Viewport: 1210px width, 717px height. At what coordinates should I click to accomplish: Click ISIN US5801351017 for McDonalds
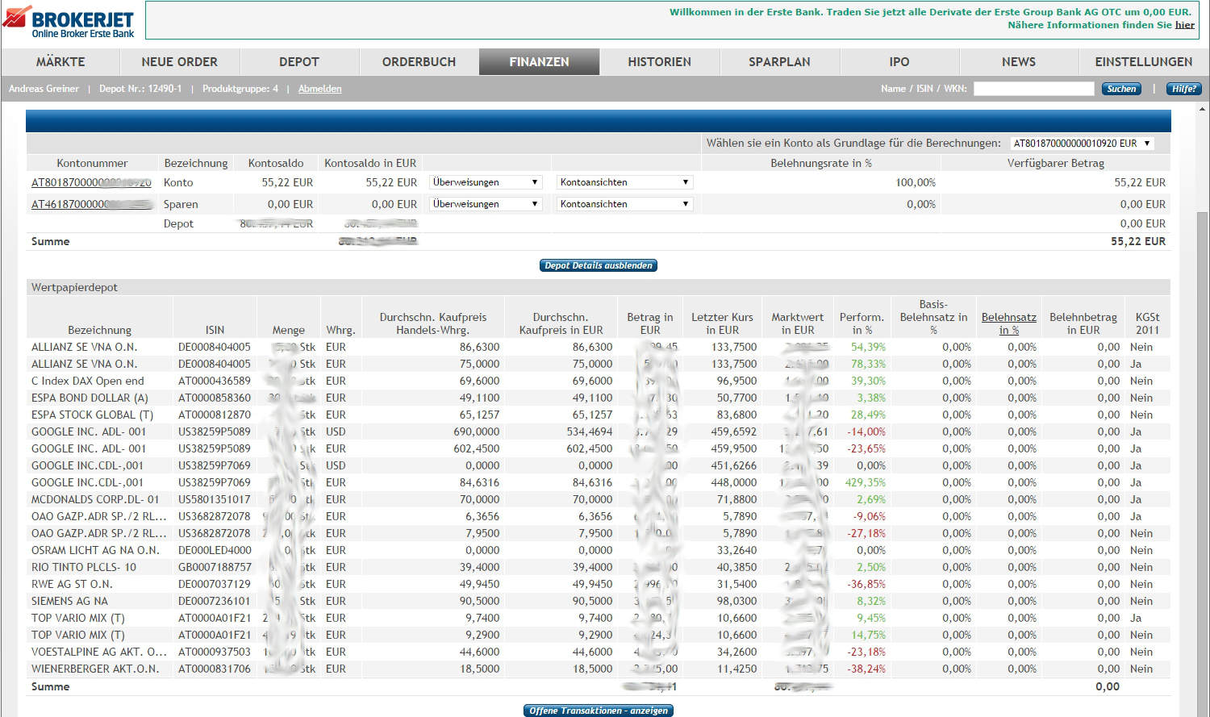[215, 499]
